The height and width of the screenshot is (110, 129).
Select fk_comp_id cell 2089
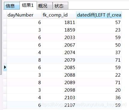coord(59,82)
